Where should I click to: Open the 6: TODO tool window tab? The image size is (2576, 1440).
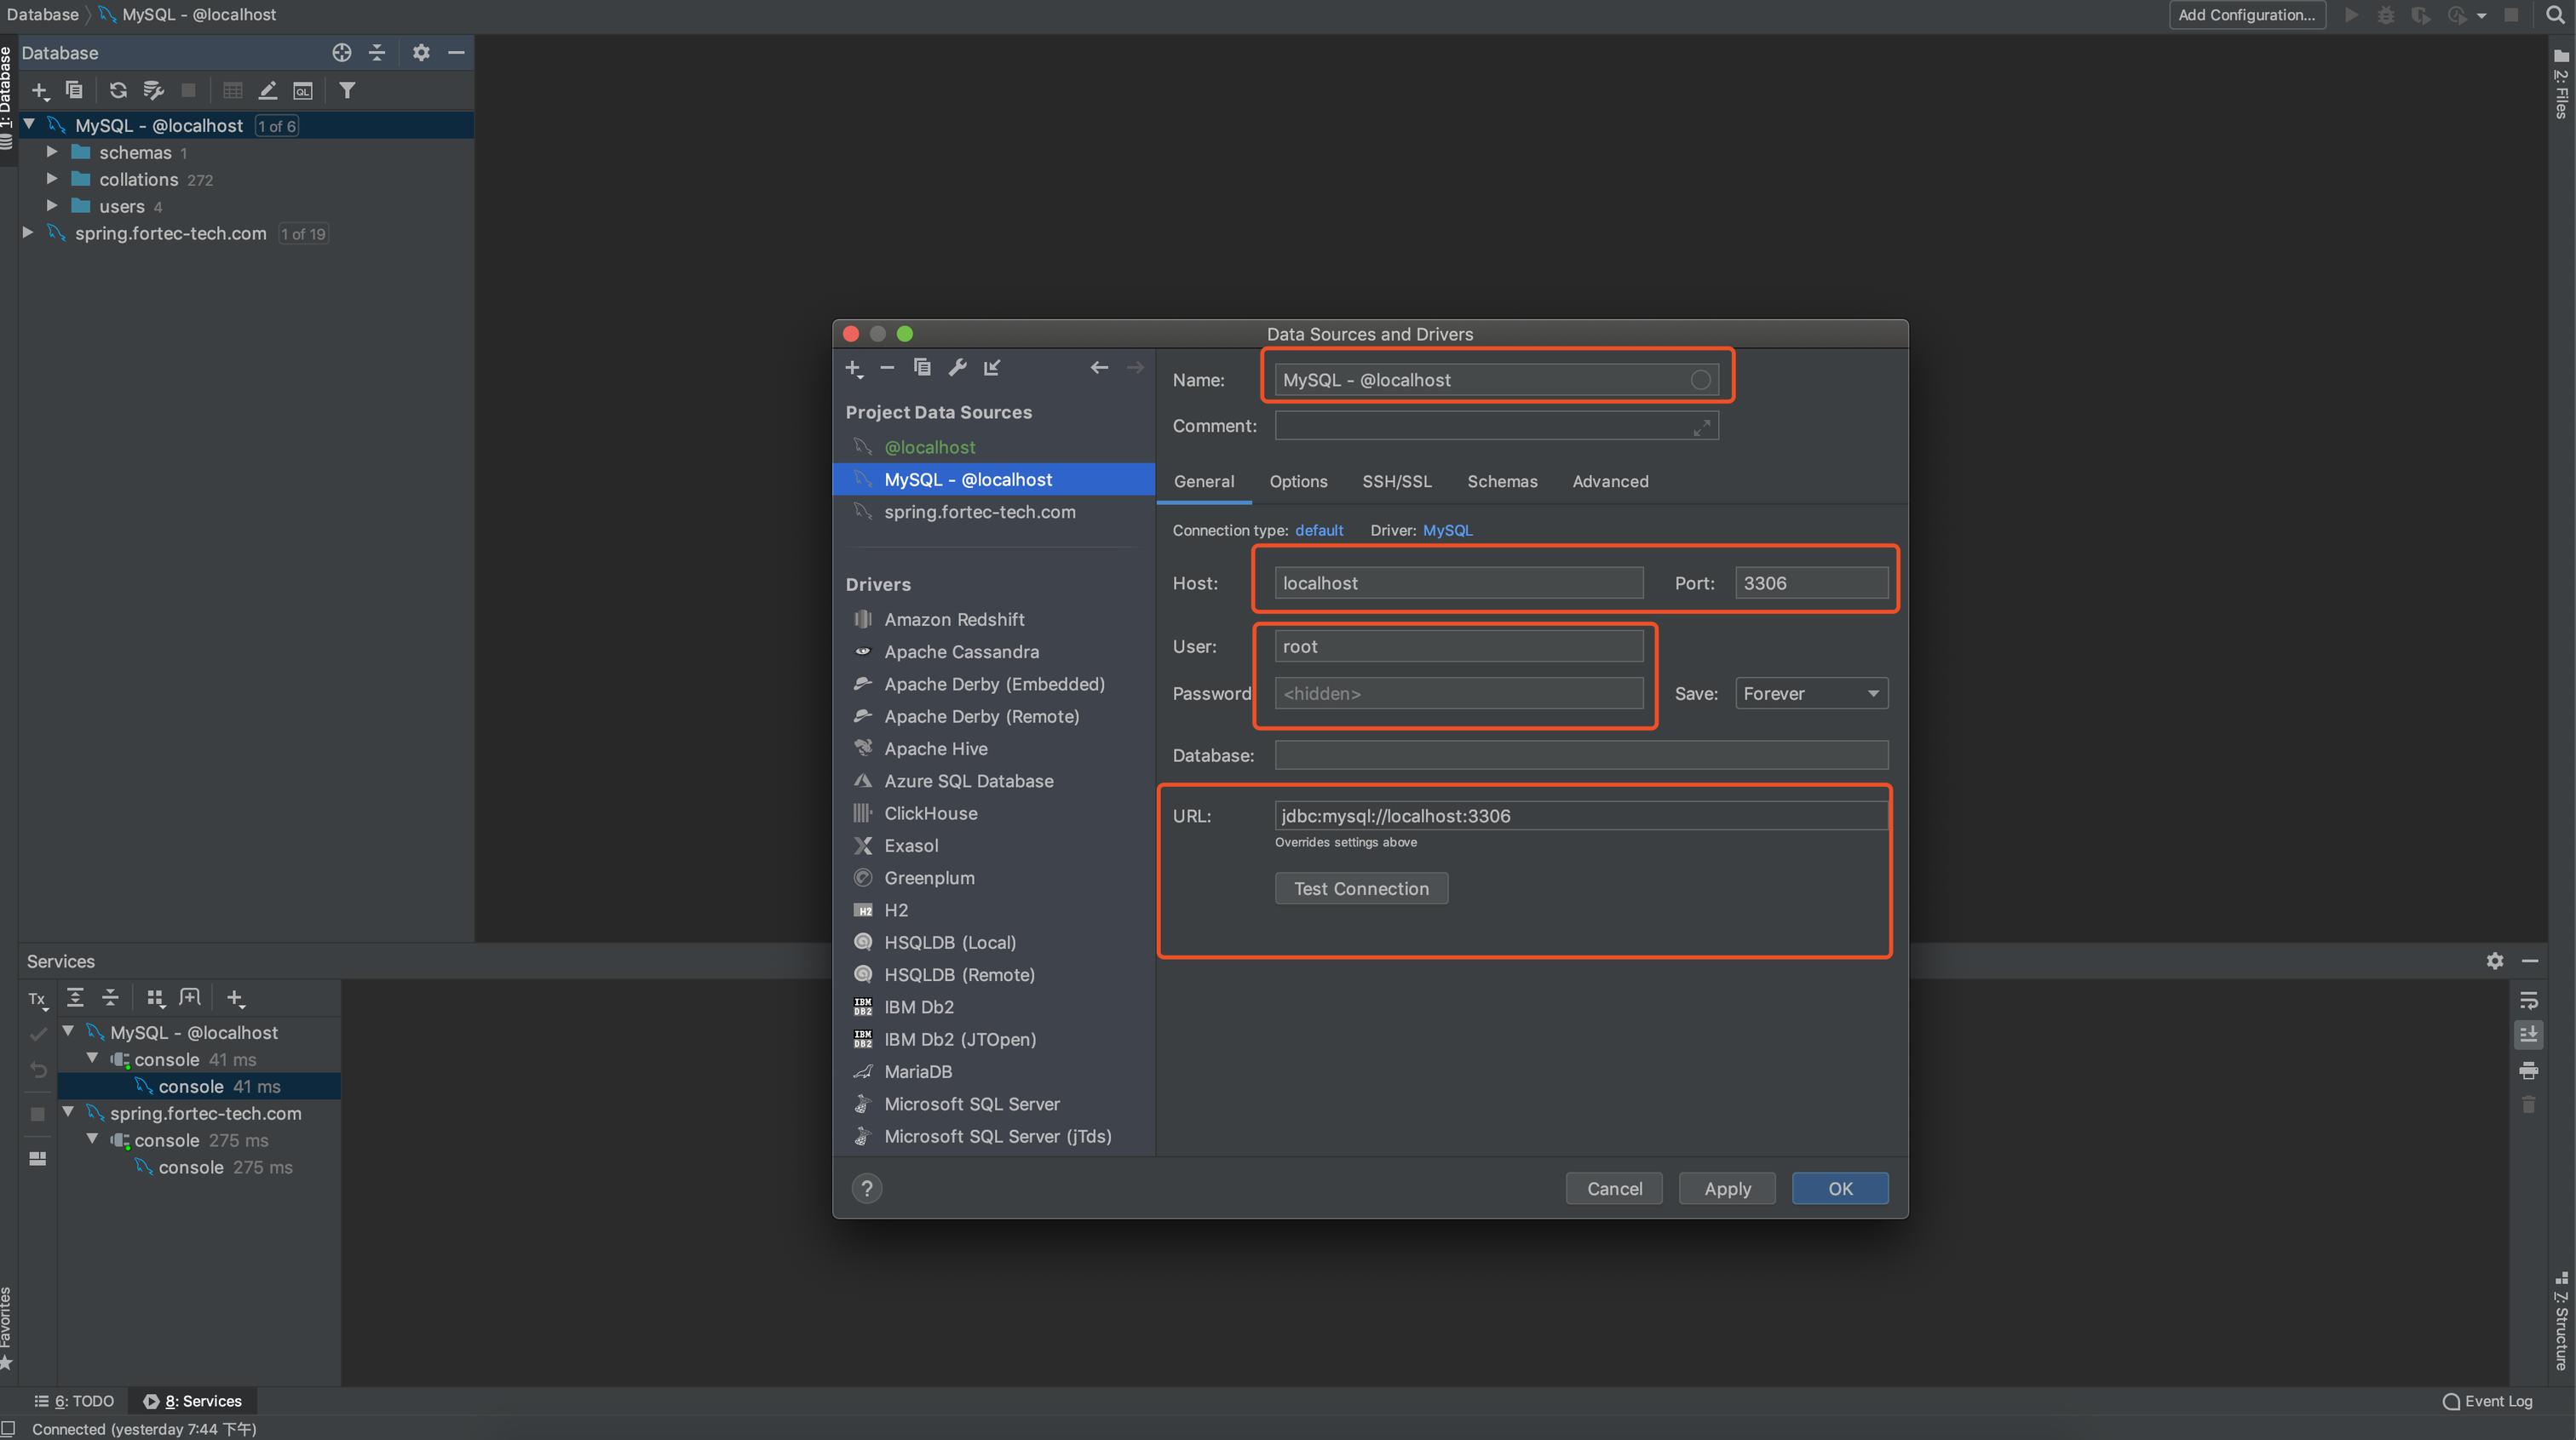(x=74, y=1401)
